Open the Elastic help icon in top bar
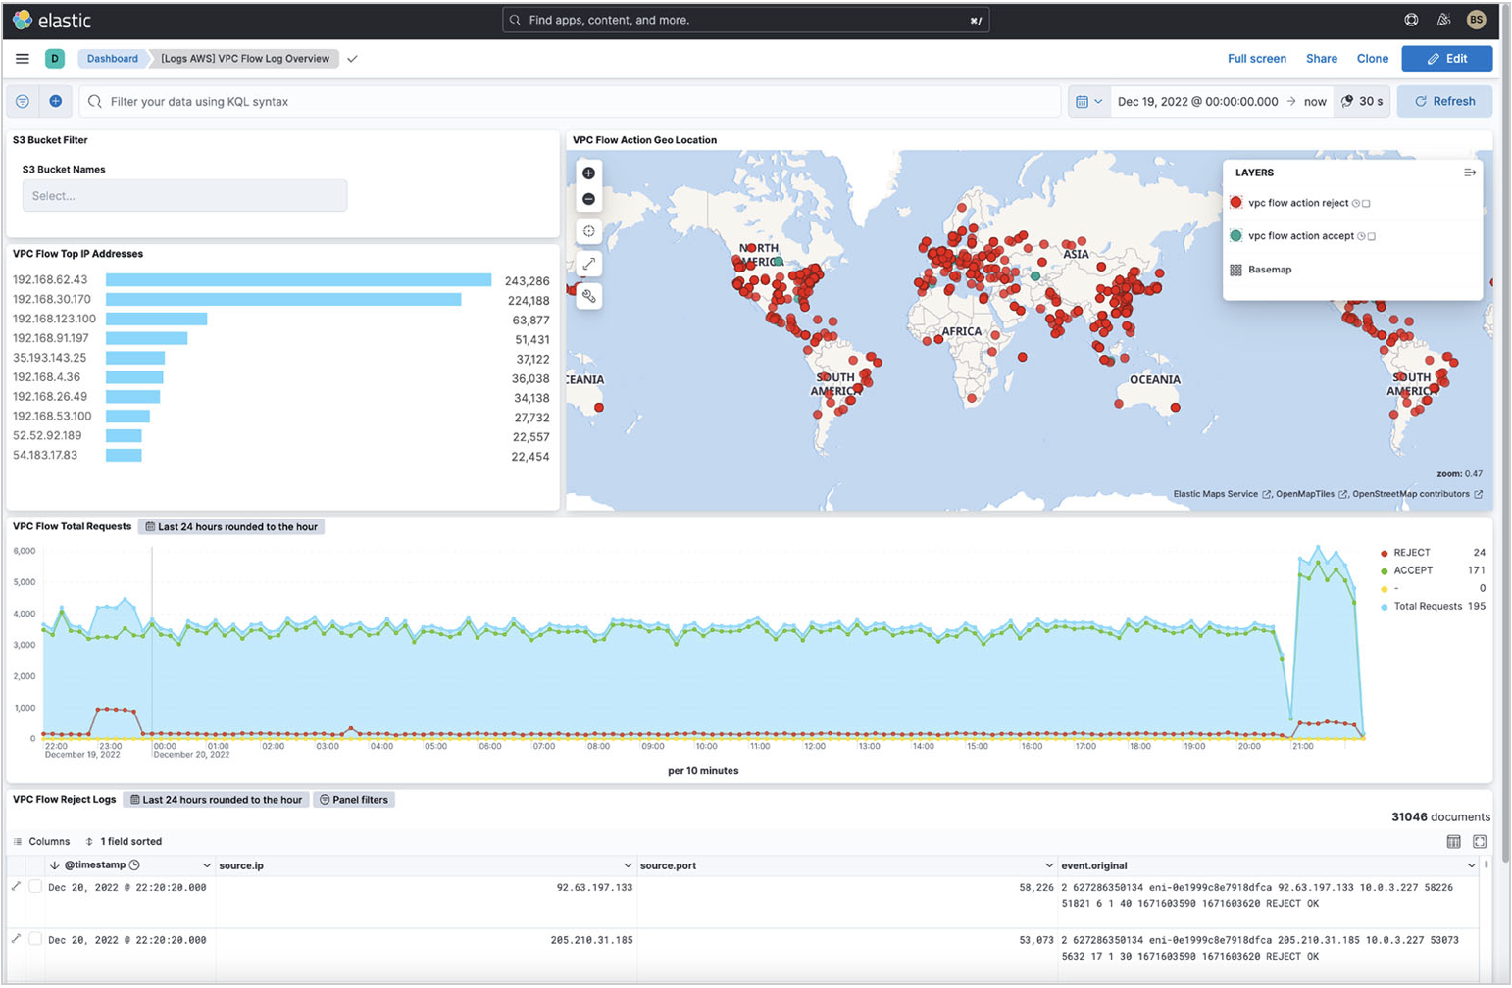1512x988 pixels. click(1412, 19)
